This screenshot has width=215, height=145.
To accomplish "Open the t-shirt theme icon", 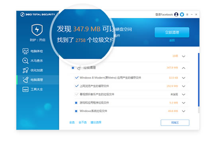I will coord(182,14).
